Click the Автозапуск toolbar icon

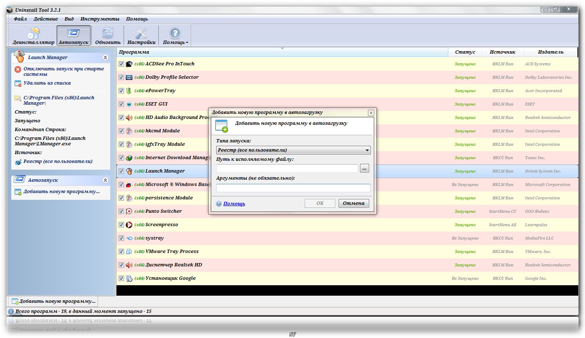click(74, 36)
